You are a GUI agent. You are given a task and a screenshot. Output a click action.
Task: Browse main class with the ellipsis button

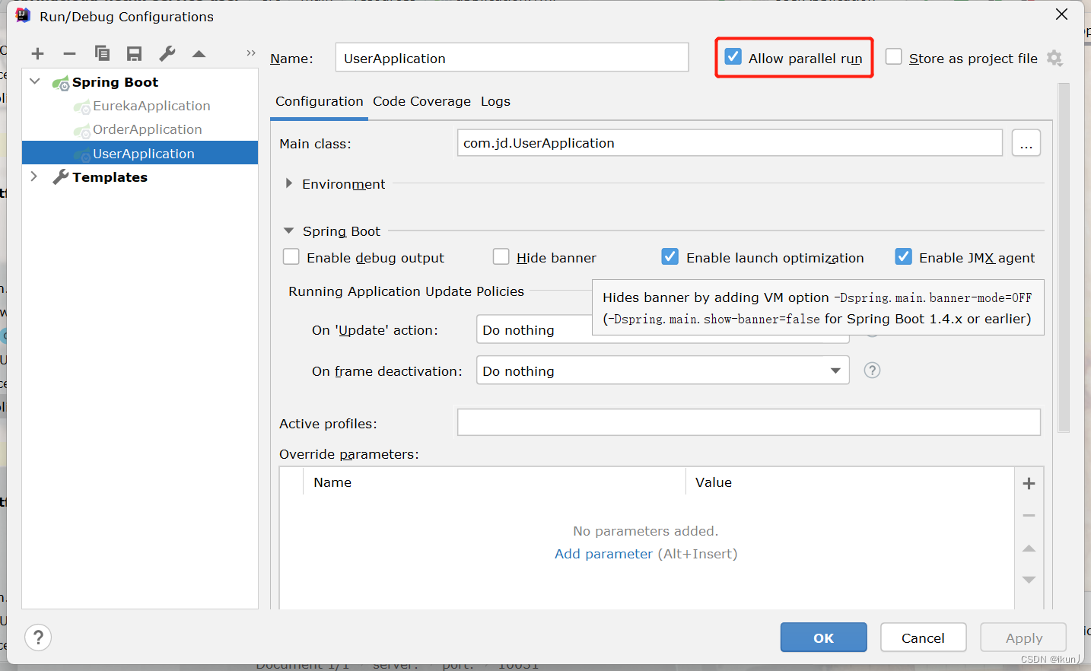1026,143
